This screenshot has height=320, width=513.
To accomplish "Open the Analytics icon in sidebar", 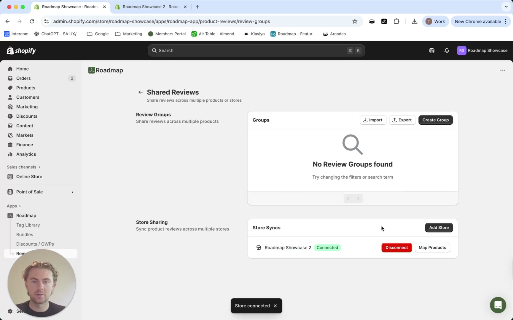I will coord(11,154).
